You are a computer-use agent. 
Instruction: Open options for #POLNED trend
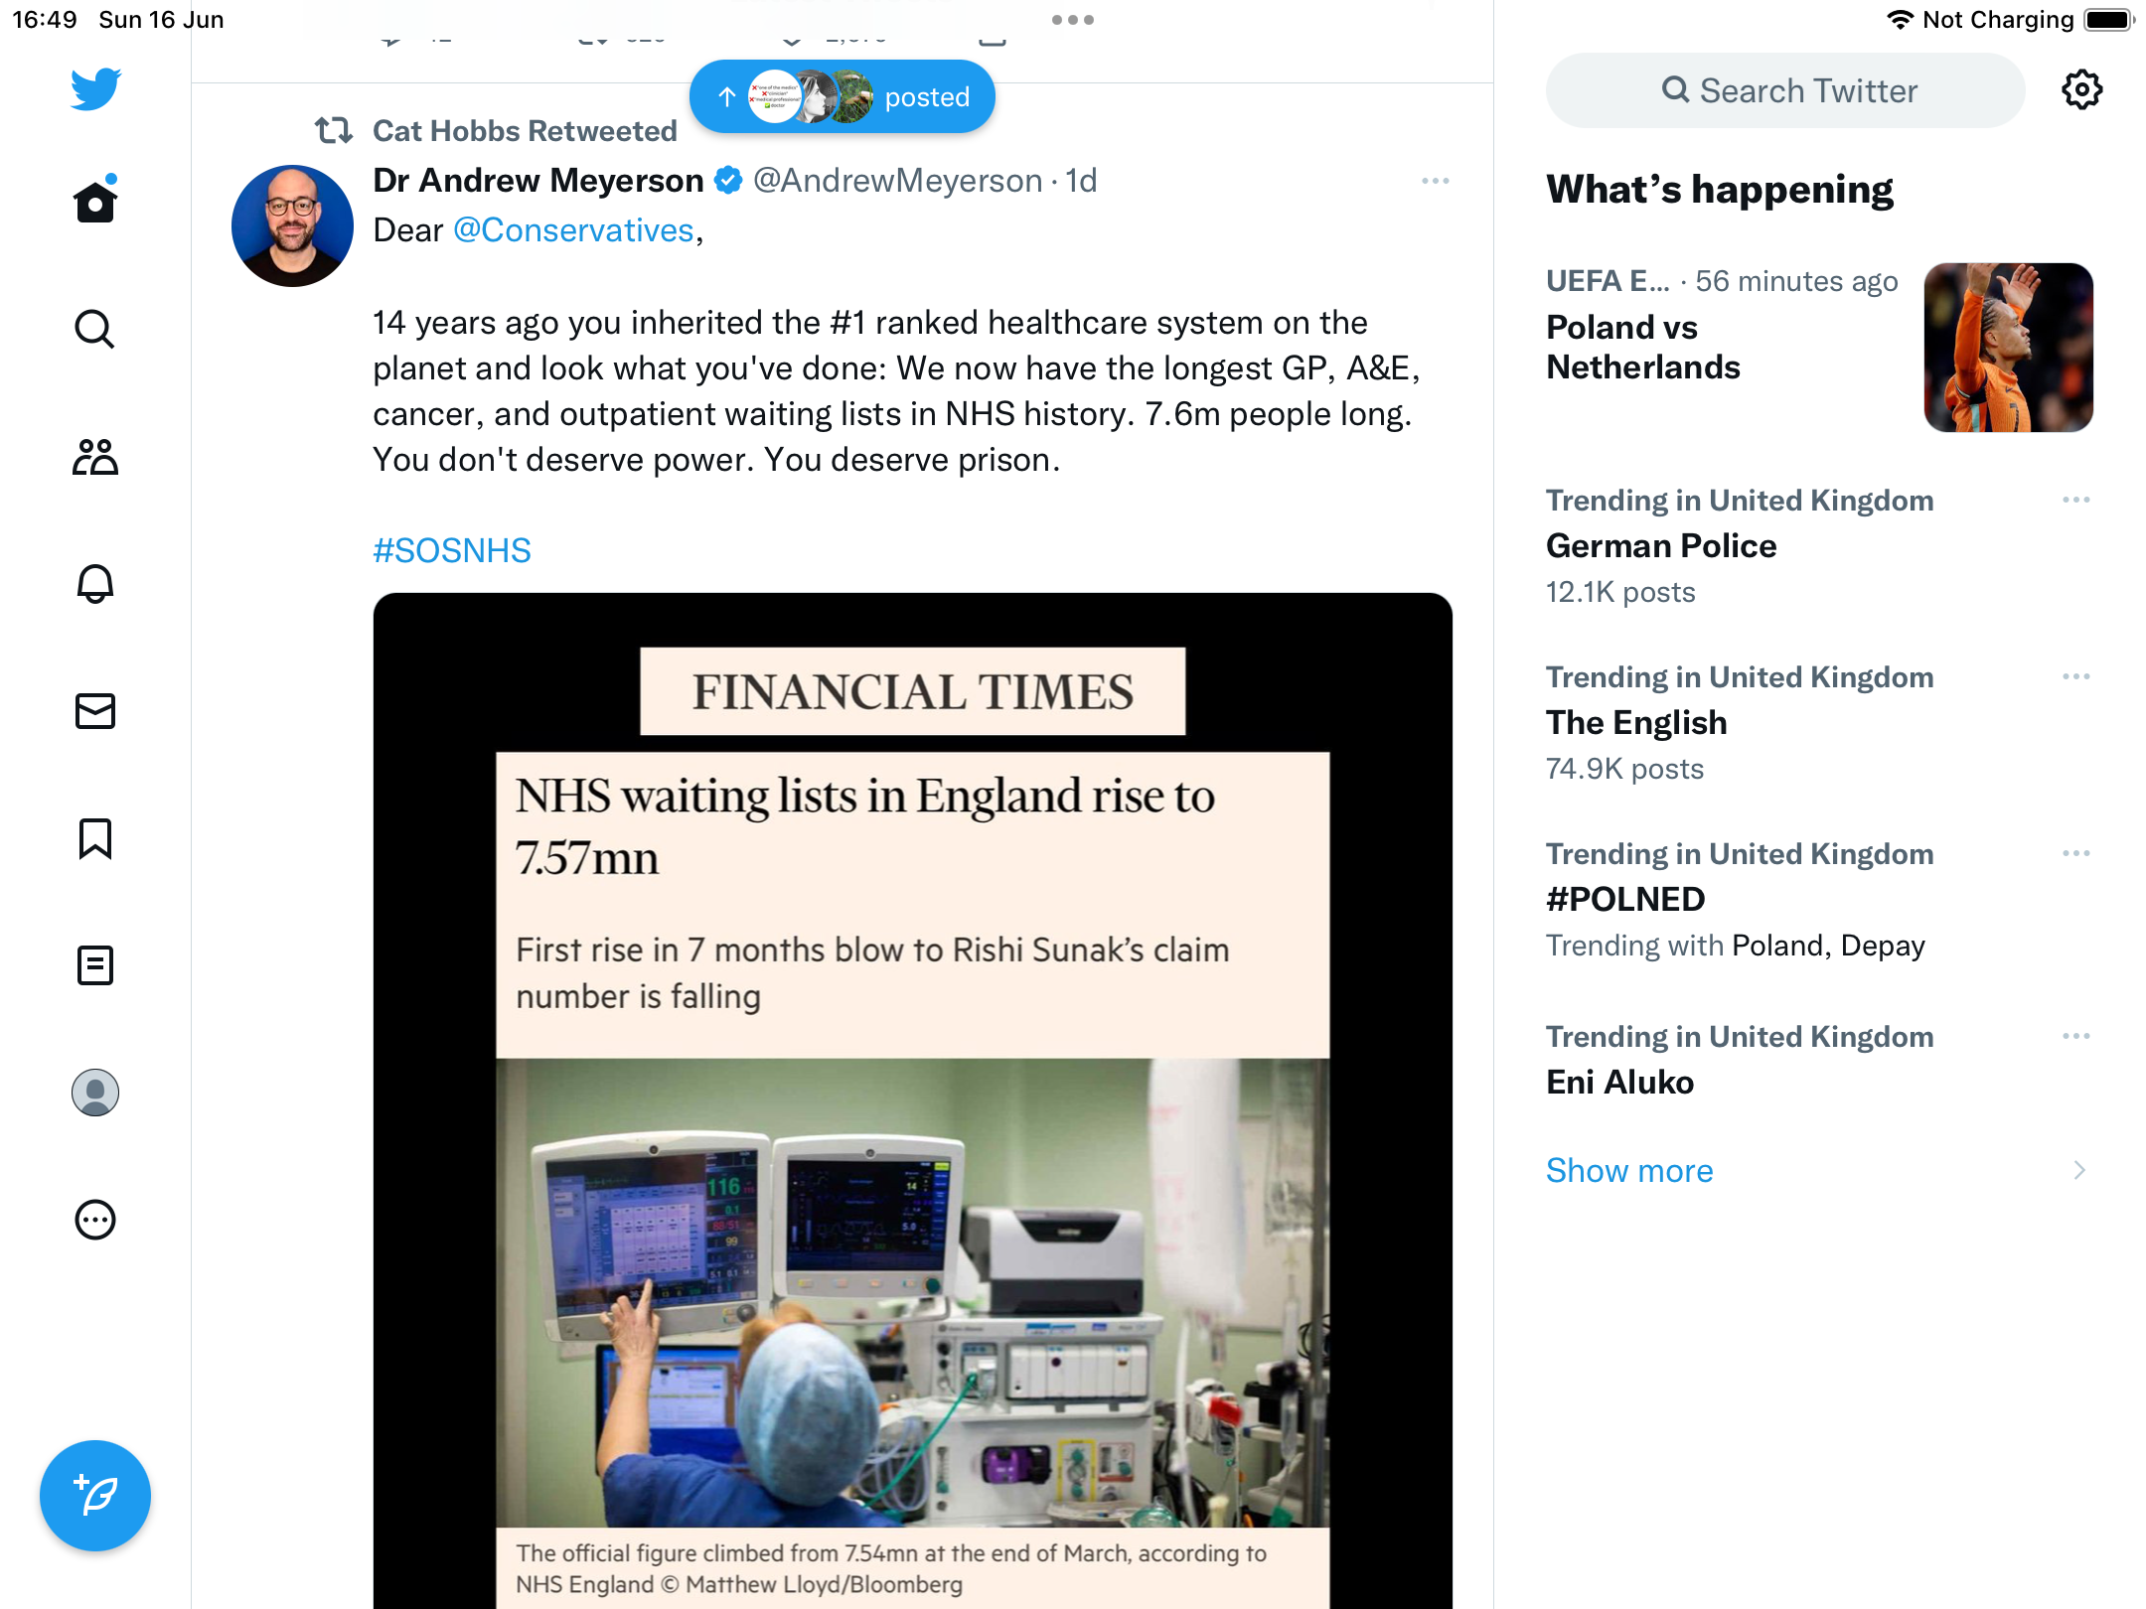click(2075, 853)
